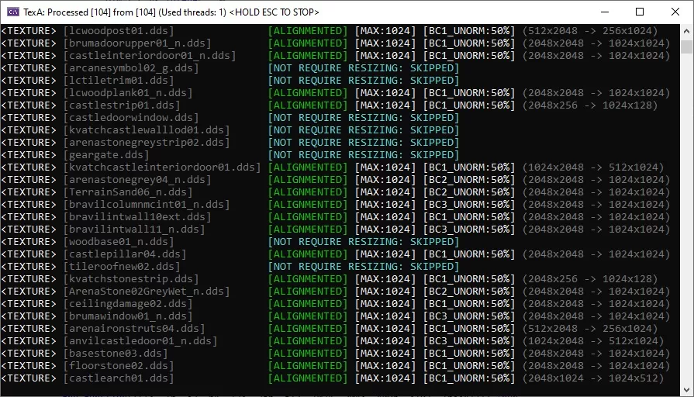The image size is (694, 397).
Task: Select filename brumawindow01_n.dds
Action: 128,316
